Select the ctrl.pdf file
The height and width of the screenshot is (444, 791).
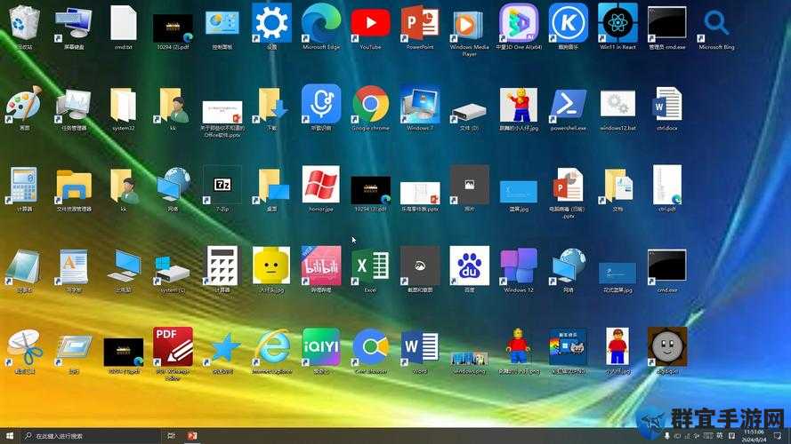pyautogui.click(x=667, y=185)
